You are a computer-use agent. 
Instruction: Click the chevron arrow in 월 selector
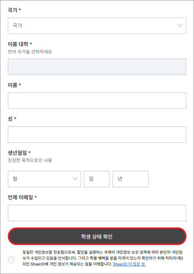(x=75, y=179)
